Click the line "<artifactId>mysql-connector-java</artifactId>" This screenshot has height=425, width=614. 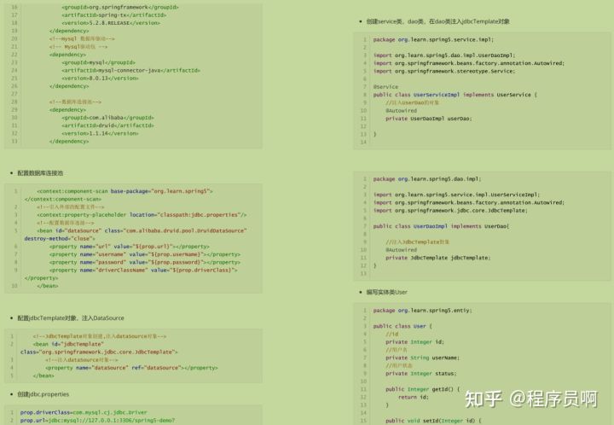coord(130,70)
